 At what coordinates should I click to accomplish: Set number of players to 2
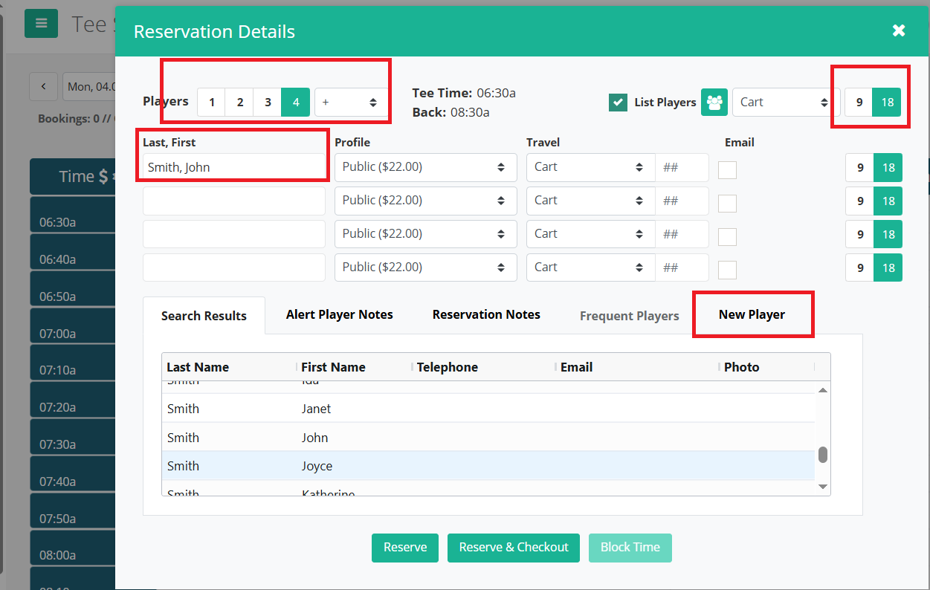240,103
